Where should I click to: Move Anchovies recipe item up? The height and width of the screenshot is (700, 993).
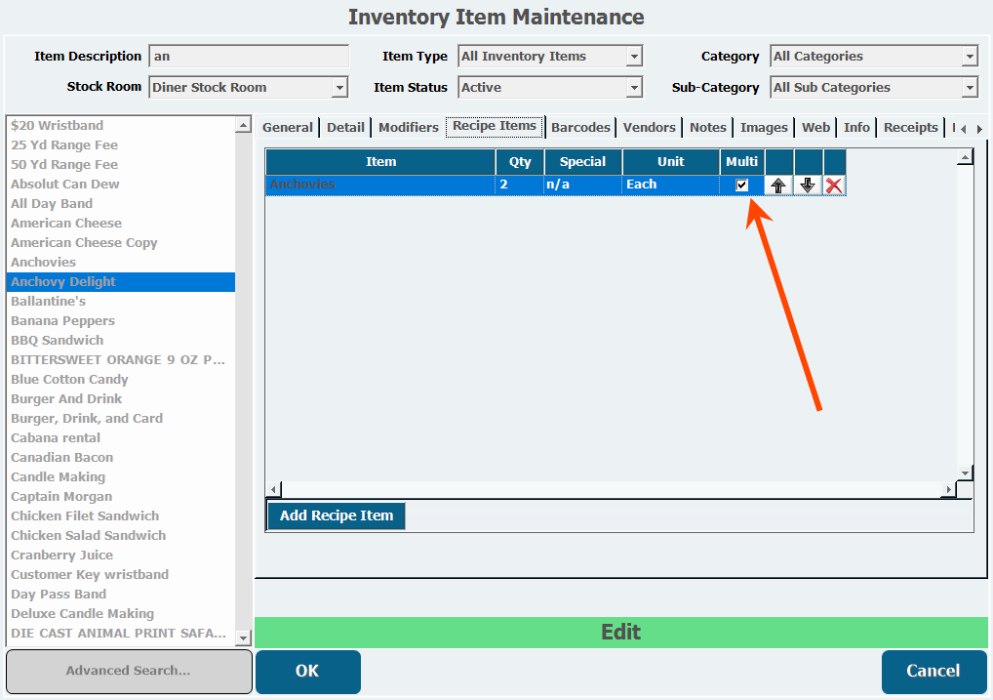pyautogui.click(x=778, y=185)
